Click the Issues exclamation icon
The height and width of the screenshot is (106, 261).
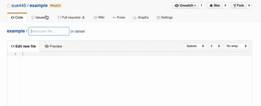click(33, 18)
